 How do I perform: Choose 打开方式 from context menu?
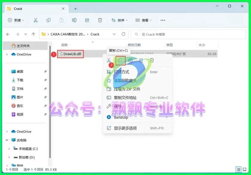[x=138, y=72]
